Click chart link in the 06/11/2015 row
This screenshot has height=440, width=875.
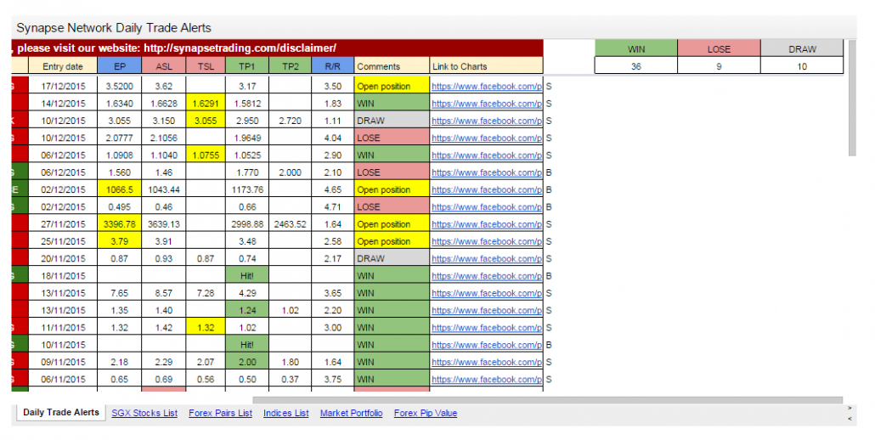click(x=487, y=380)
